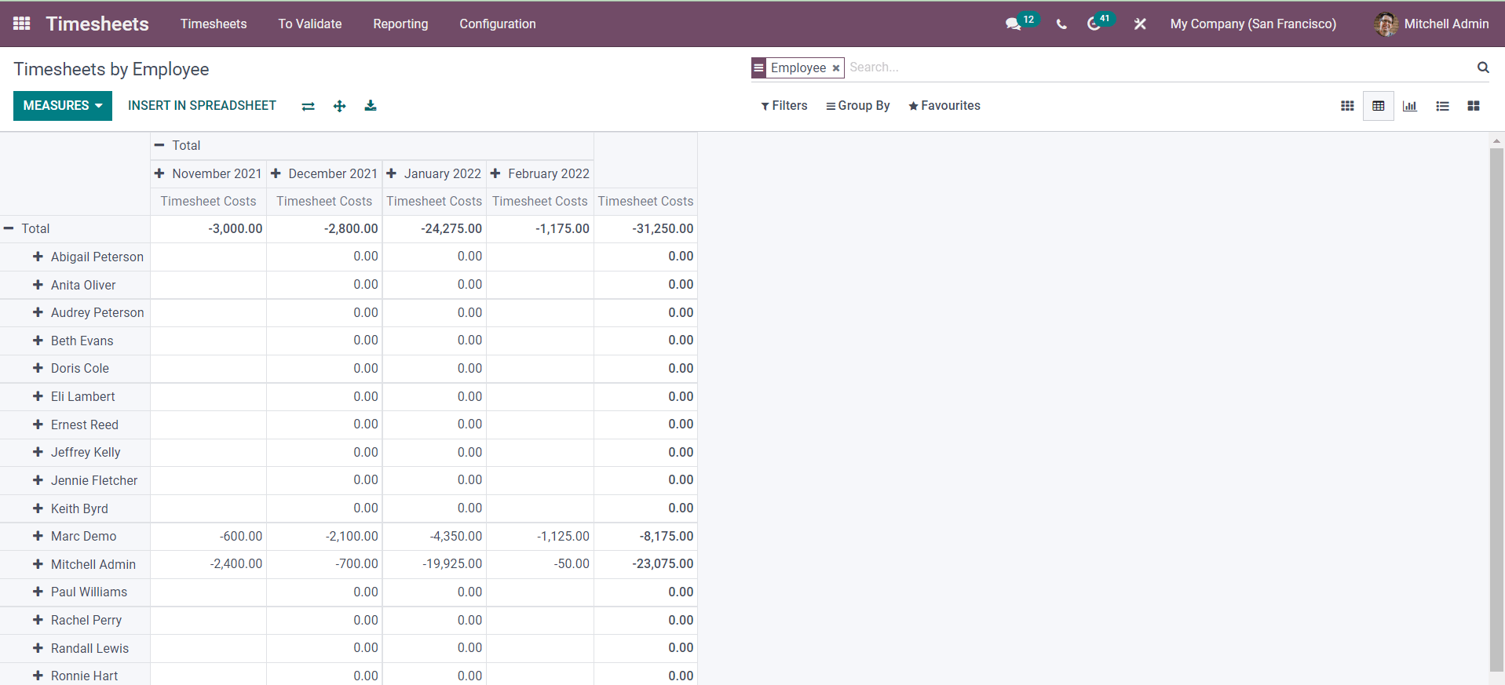1505x685 pixels.
Task: Click the debug tools cross icon
Action: (1140, 24)
